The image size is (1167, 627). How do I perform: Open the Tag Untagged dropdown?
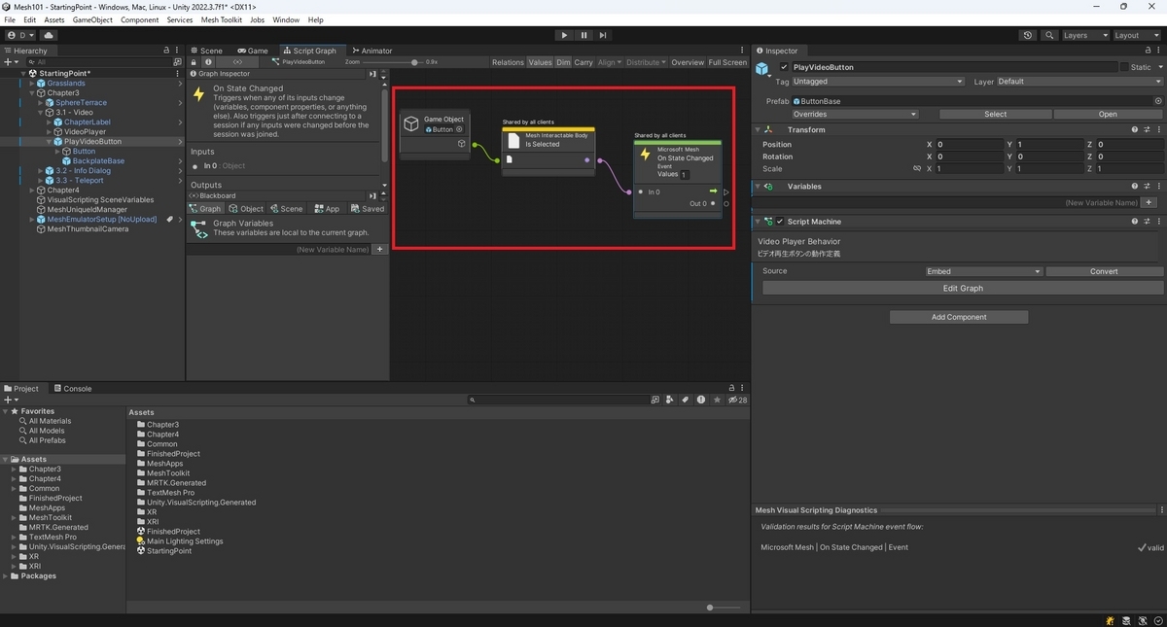click(x=878, y=82)
